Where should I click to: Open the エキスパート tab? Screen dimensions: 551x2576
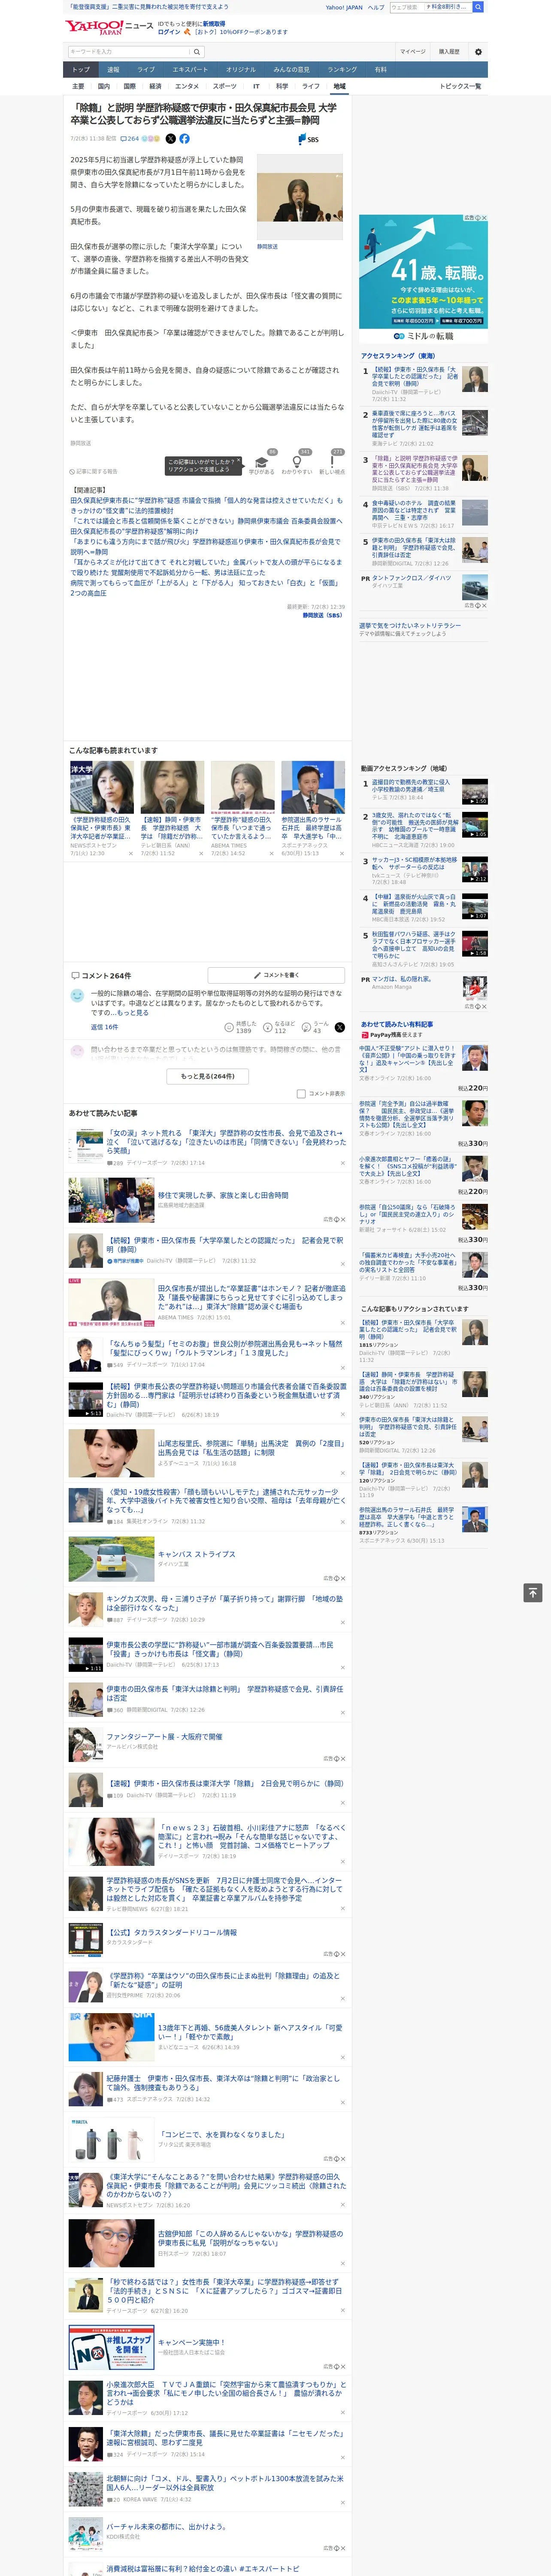190,70
